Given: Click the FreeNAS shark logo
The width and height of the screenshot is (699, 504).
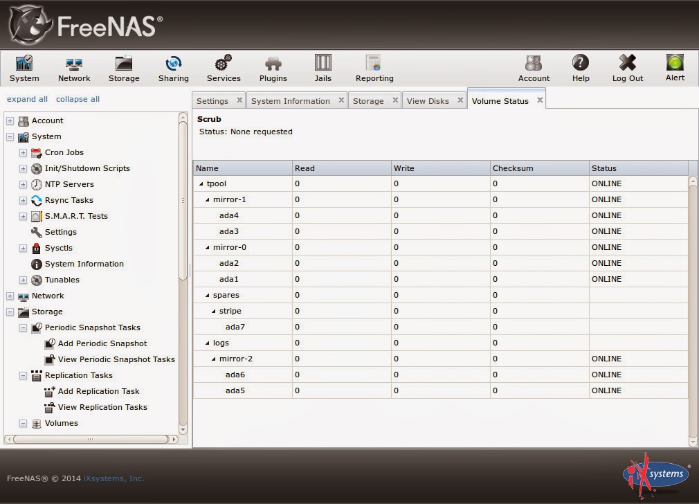Looking at the screenshot, I should 30,24.
